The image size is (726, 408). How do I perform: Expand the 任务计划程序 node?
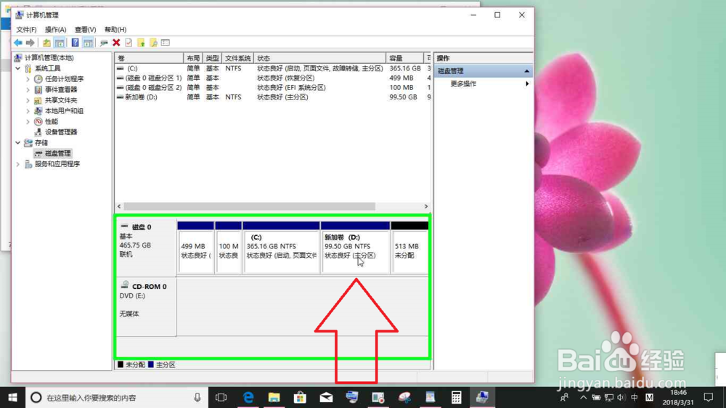click(x=28, y=78)
